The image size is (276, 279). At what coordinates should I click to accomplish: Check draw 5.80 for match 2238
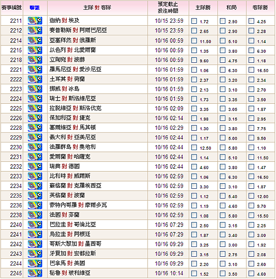(x=223, y=215)
